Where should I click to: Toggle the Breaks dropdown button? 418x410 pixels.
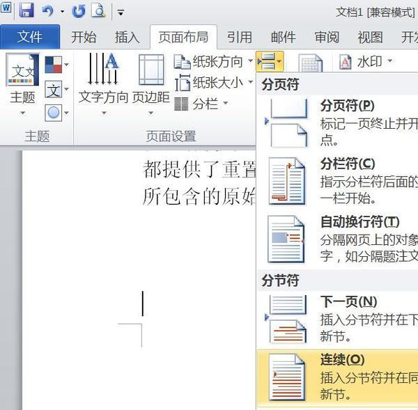click(269, 62)
